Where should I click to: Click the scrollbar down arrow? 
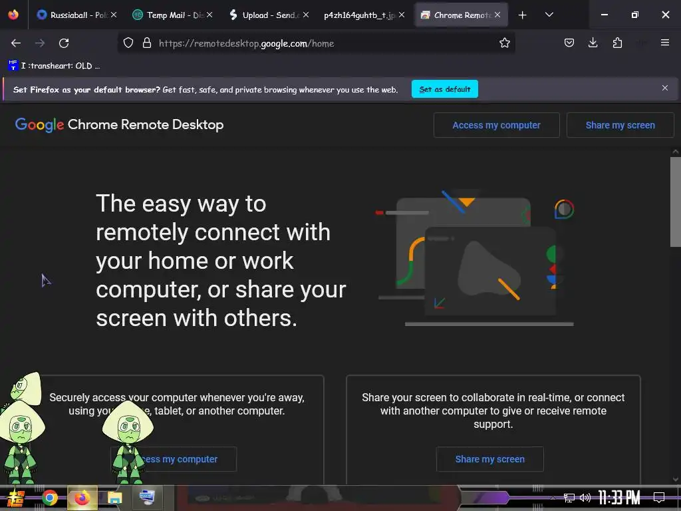click(676, 480)
